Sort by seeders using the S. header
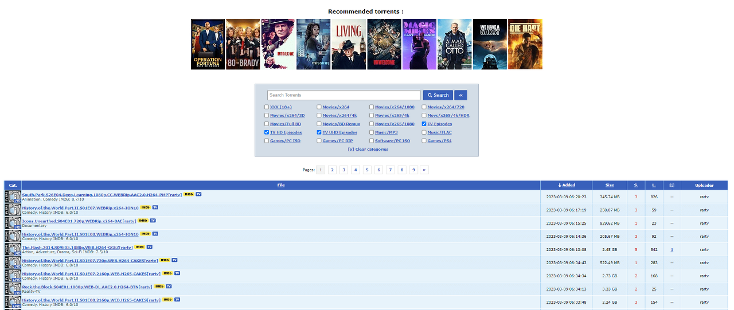This screenshot has height=310, width=734. click(636, 185)
